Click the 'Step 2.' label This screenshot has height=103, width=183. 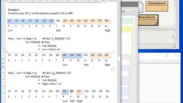point(11,73)
